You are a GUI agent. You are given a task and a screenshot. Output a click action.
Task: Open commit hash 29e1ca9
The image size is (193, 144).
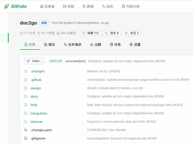(x=55, y=61)
